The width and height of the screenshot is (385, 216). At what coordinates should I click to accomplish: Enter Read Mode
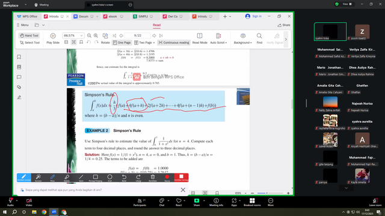pos(200,38)
